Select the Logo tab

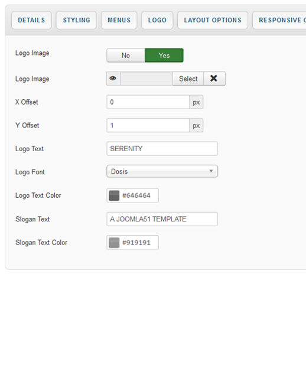click(x=157, y=20)
